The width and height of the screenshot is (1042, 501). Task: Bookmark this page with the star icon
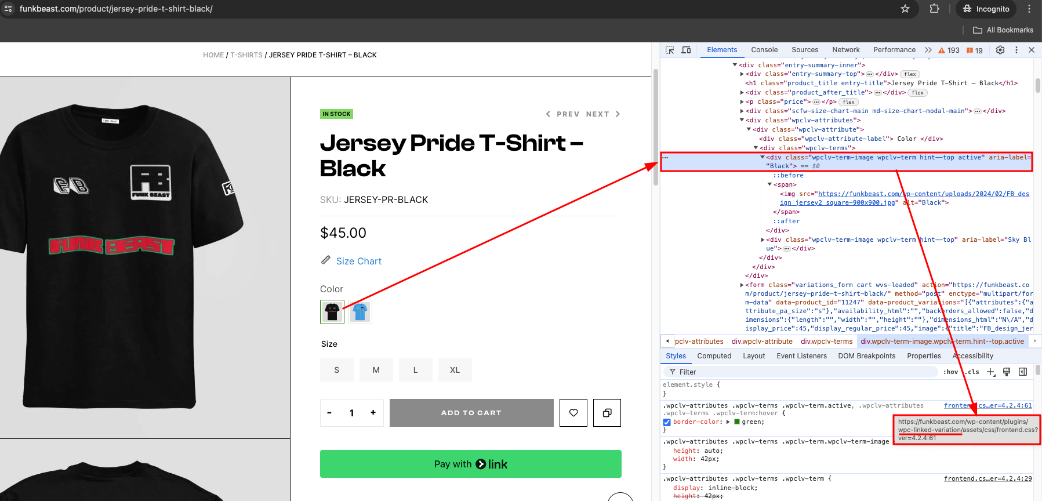point(905,9)
